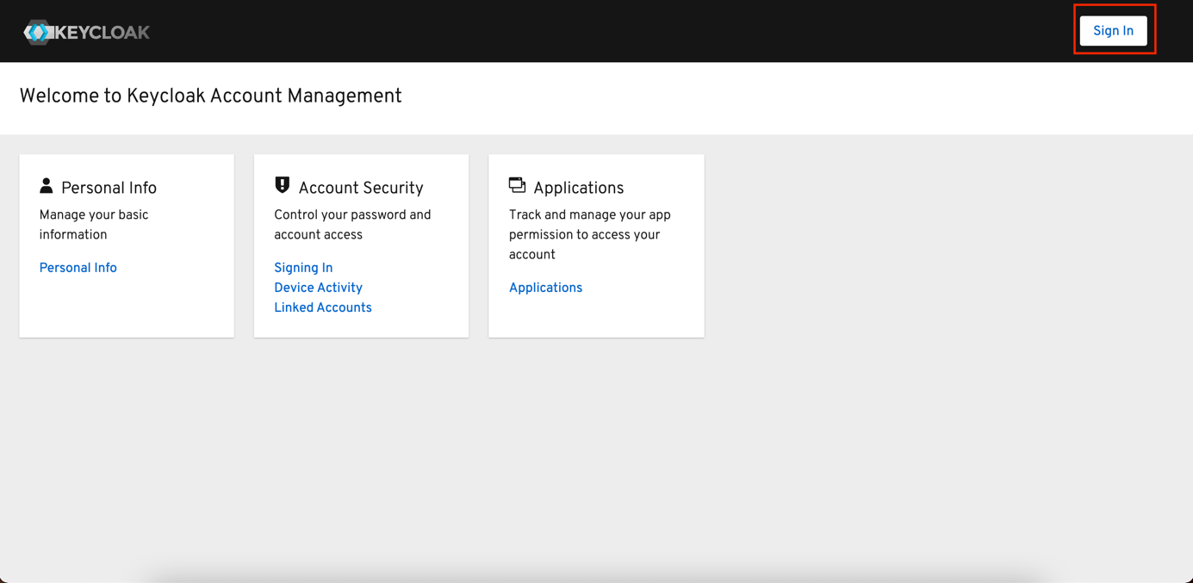This screenshot has width=1193, height=583.
Task: Click the 'Track and manage your app permission' text
Action: point(590,234)
